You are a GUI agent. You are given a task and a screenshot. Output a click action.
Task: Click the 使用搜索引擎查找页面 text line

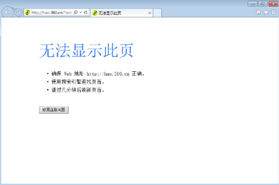[78, 82]
